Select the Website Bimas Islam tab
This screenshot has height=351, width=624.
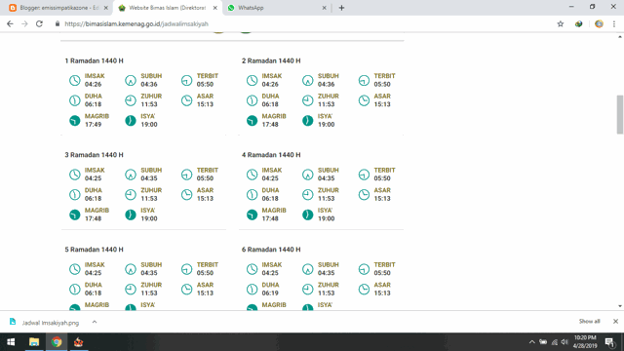pos(167,8)
